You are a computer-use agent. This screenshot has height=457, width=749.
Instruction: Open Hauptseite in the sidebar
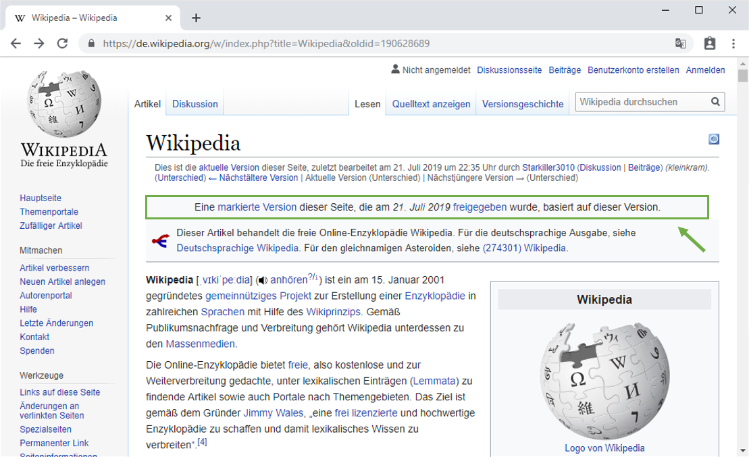coord(41,198)
